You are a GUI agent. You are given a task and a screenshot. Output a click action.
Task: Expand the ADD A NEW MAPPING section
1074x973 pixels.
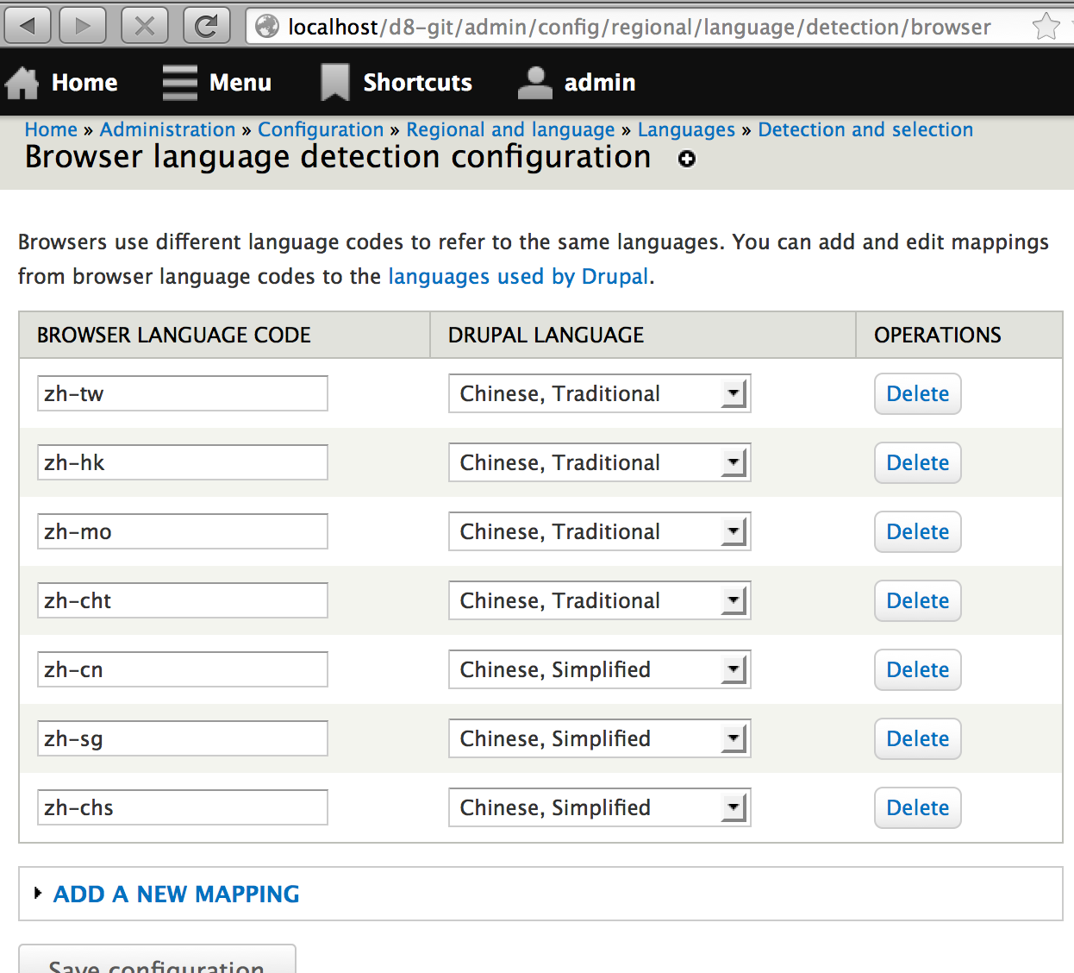(x=176, y=894)
